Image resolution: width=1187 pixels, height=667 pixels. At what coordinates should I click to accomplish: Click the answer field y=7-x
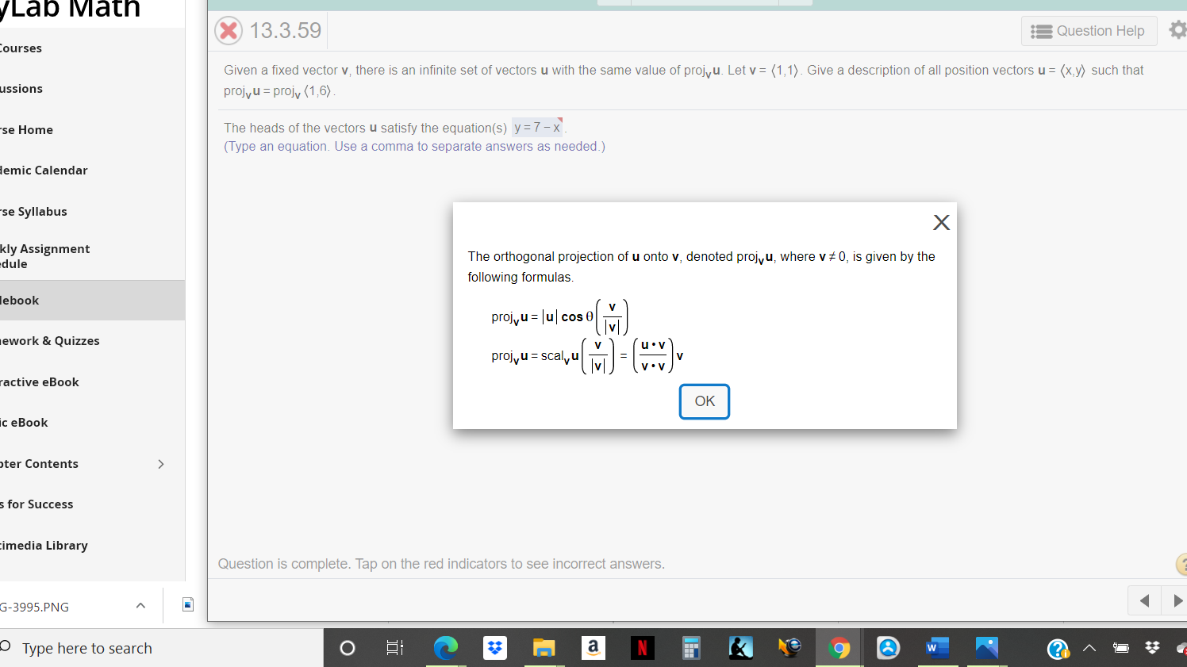[x=537, y=127]
